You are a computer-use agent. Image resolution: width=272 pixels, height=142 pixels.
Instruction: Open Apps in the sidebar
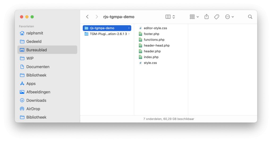click(47, 83)
